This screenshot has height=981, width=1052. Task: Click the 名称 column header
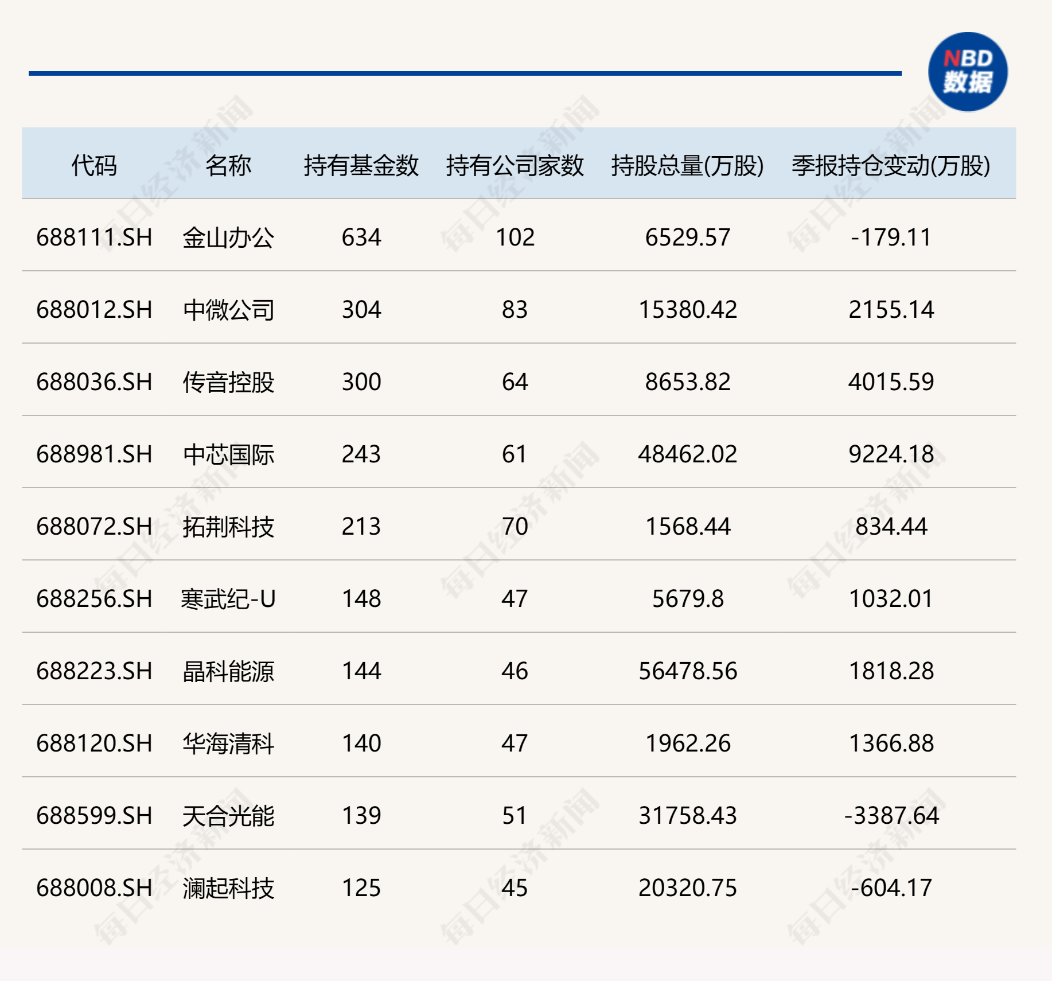click(x=228, y=166)
